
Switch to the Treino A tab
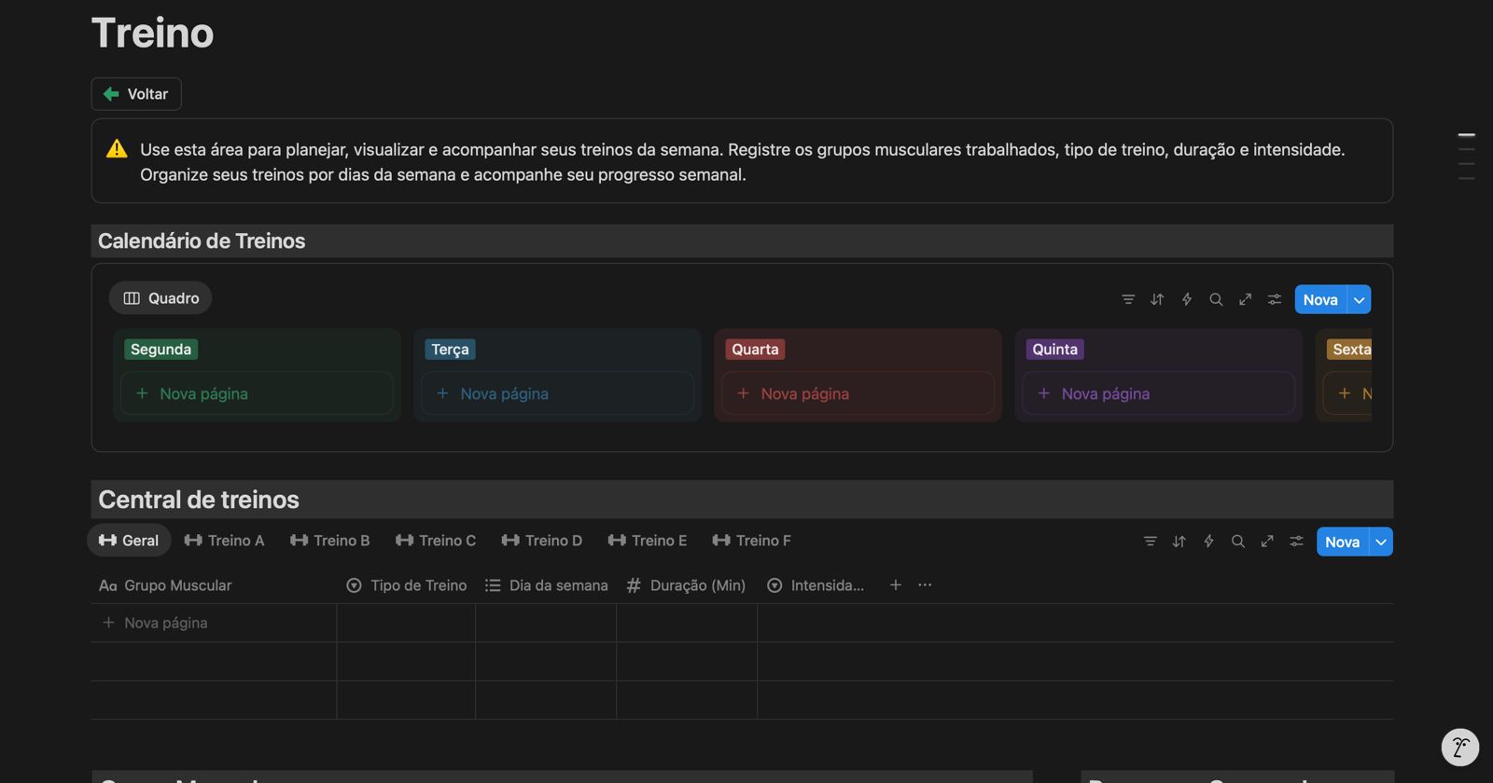pyautogui.click(x=225, y=541)
